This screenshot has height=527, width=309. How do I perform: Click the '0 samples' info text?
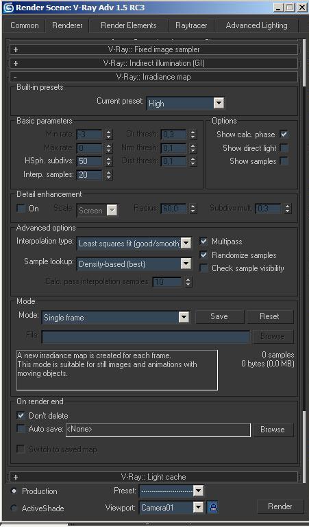tap(277, 355)
